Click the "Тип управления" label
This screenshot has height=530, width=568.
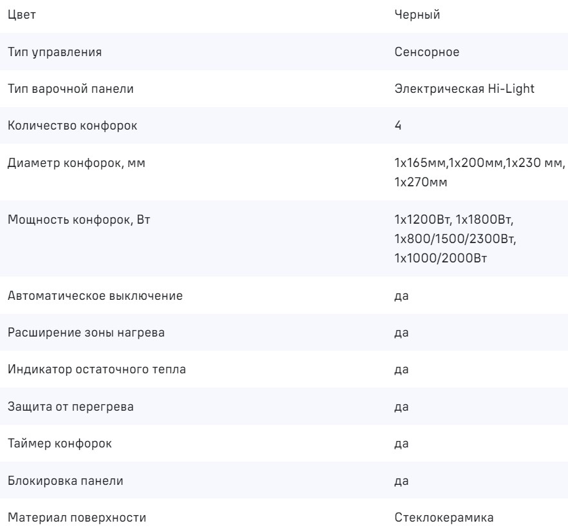(55, 52)
